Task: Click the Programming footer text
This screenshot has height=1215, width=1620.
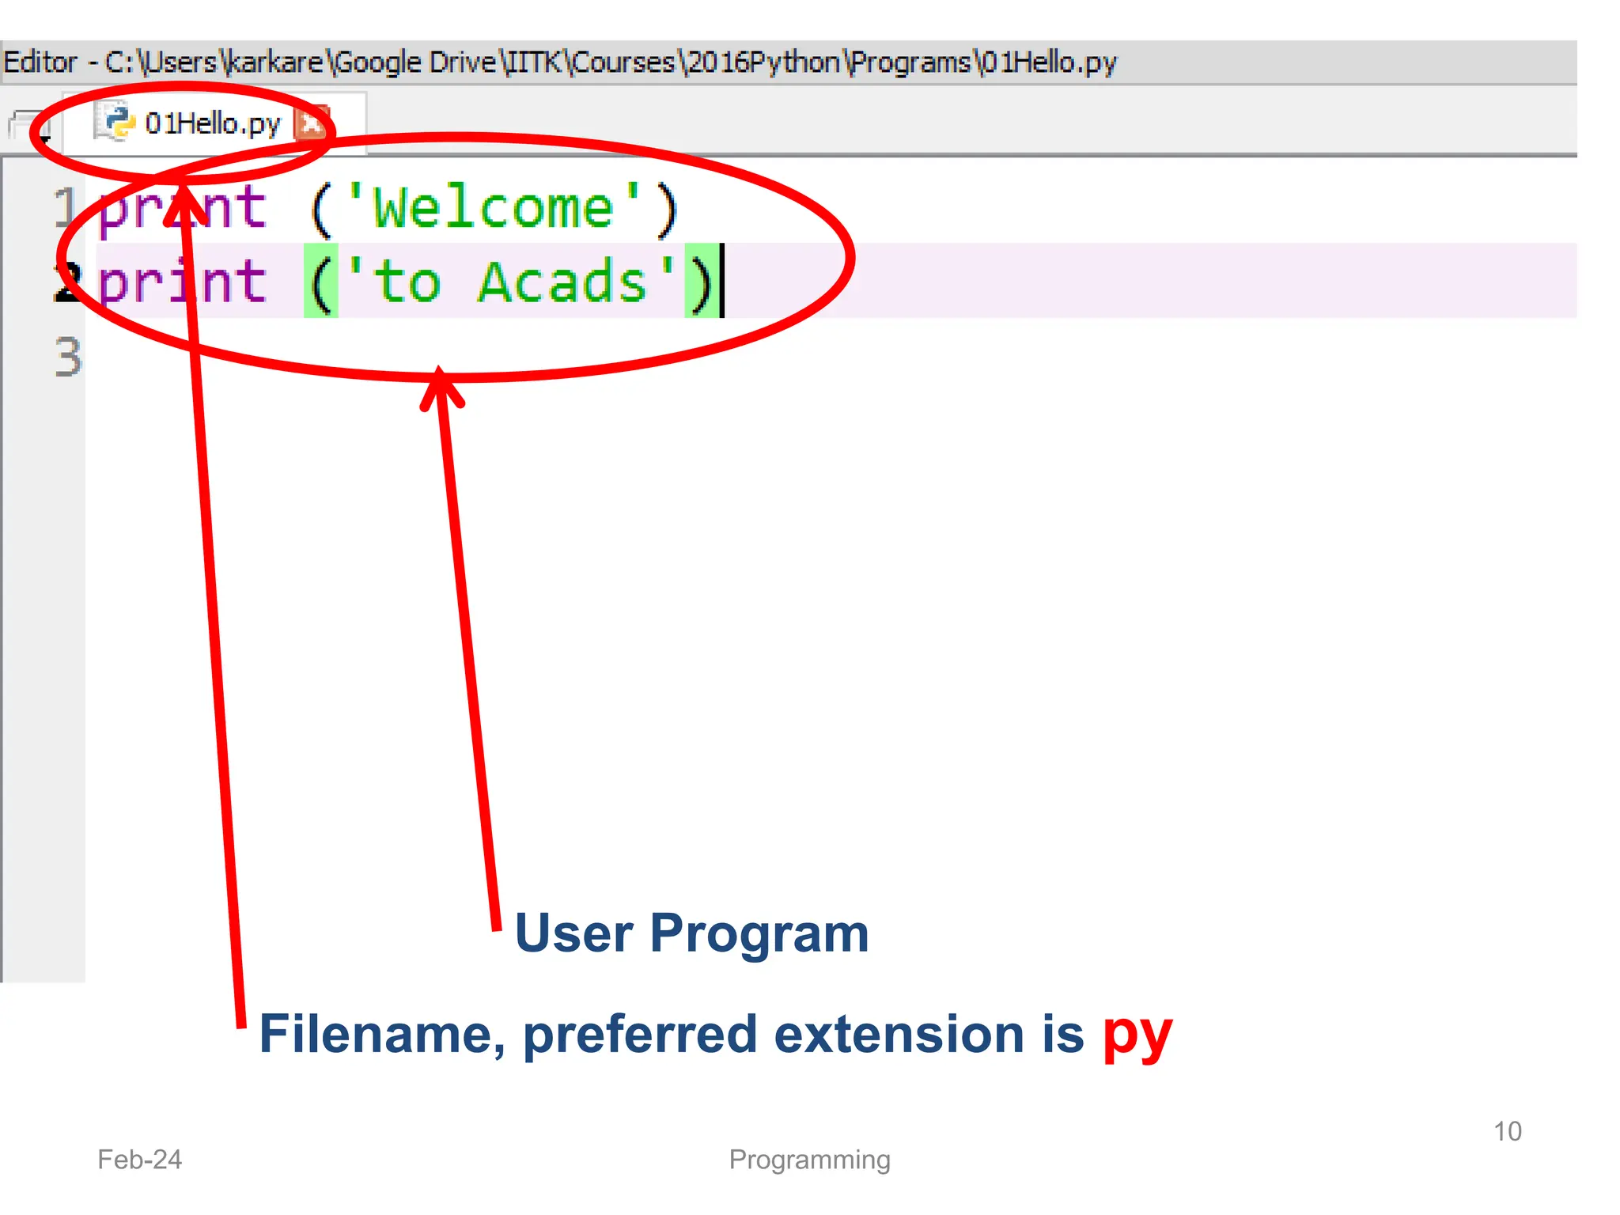Action: (x=809, y=1160)
